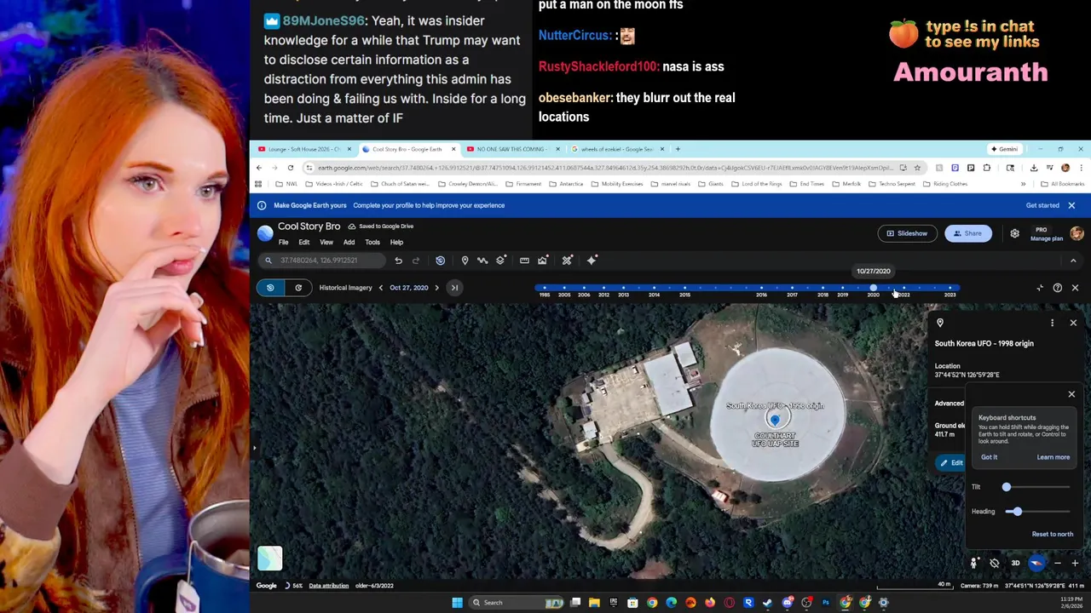Toggle historical imagery clock icon in toolbar
Screen dimensions: 1091x613
pyautogui.click(x=440, y=261)
